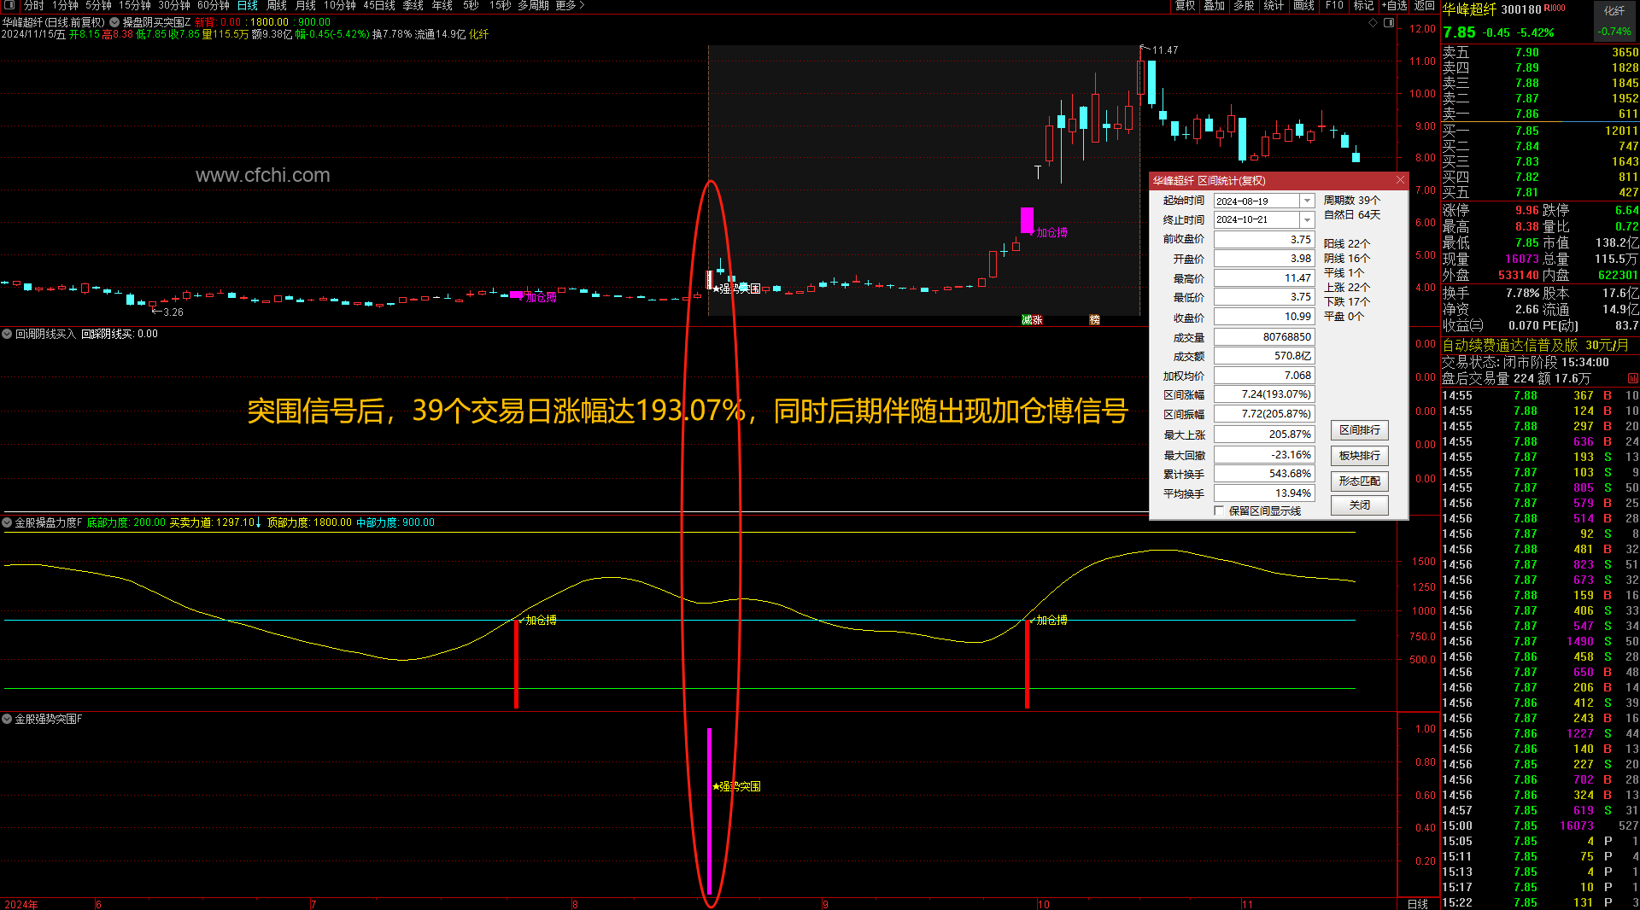Screen dimensions: 1640x910
Task: Click the 华峰超纤 stock name in quote panel
Action: point(1469,9)
